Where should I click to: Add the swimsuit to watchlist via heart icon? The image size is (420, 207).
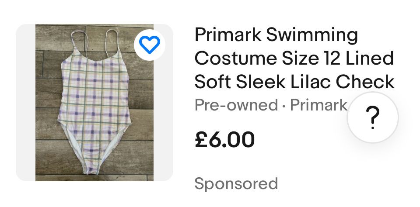tap(150, 45)
